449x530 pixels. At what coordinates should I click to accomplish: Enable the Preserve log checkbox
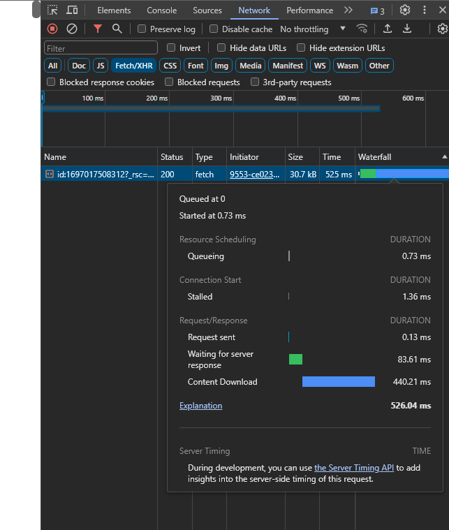click(142, 29)
